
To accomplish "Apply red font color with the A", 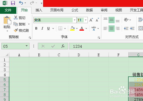I will [x=82, y=28].
